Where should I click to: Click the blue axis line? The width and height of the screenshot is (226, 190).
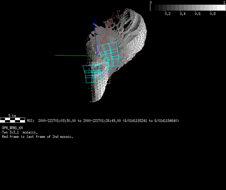coord(95,27)
